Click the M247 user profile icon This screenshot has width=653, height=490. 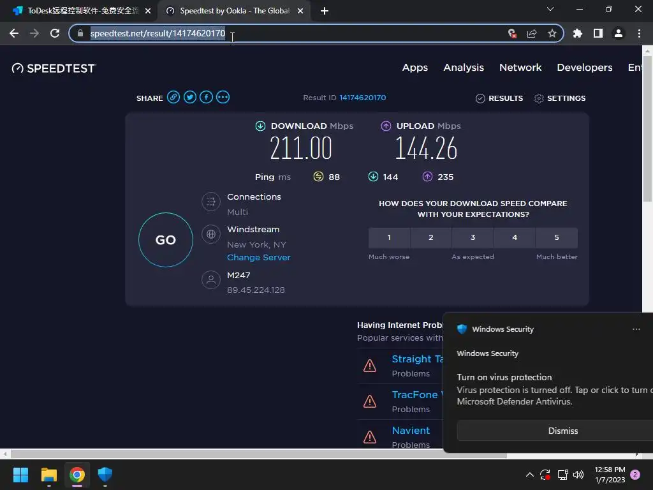pos(211,279)
